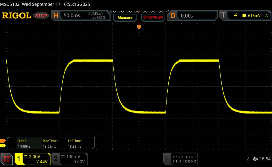Click the red STOP status indicator
The width and height of the screenshot is (272, 167).
(41, 16)
